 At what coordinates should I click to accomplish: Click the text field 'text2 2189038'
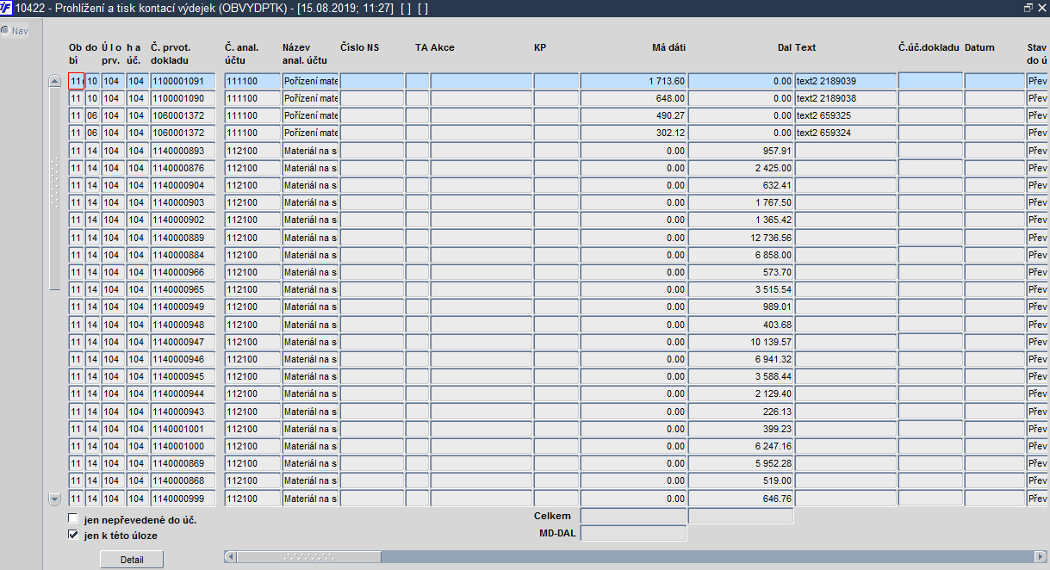click(846, 98)
